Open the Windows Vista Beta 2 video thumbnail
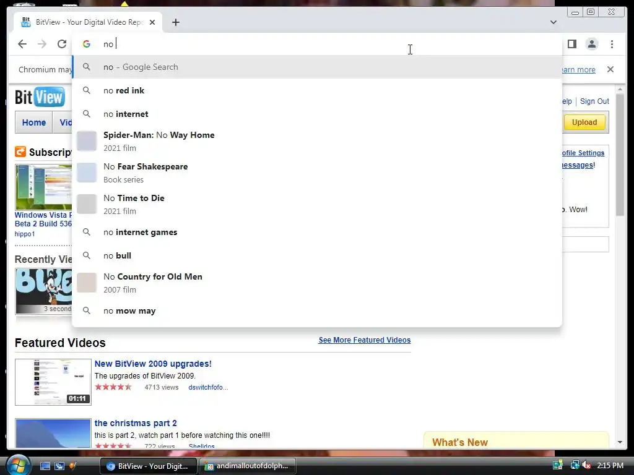This screenshot has height=475, width=634. point(44,187)
